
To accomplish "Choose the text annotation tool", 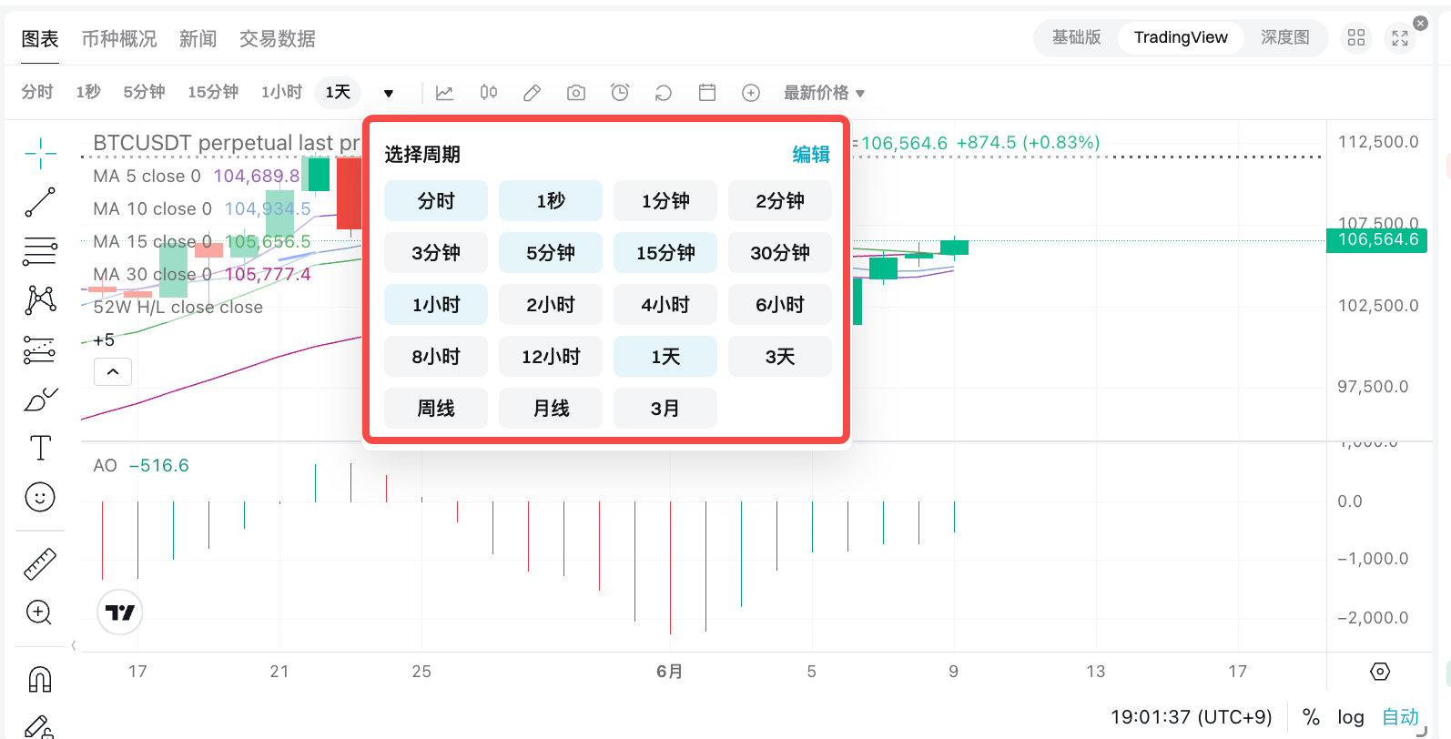I will (x=40, y=448).
